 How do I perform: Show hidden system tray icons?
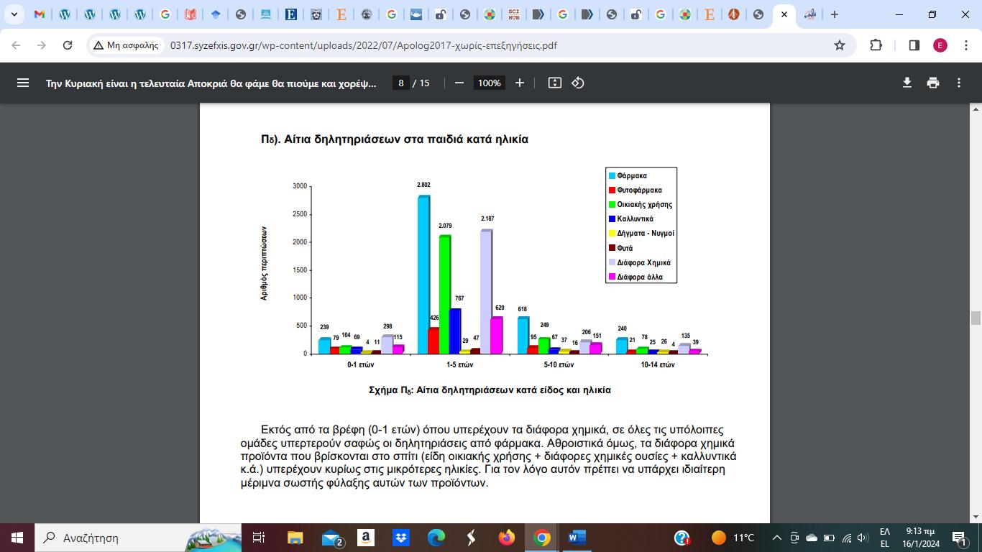[776, 538]
